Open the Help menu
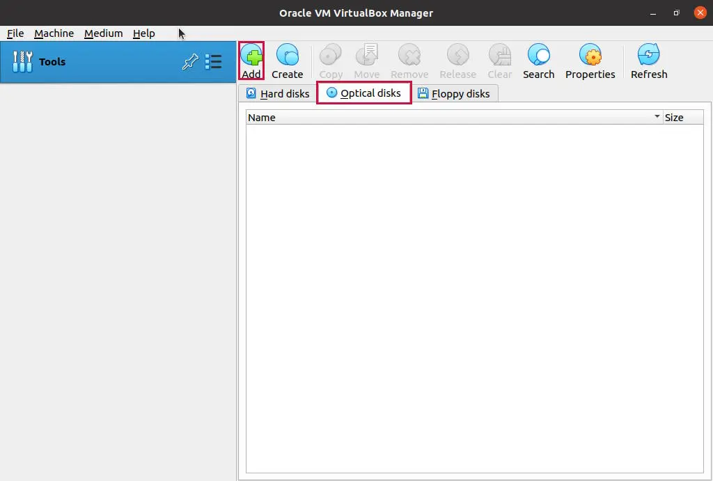This screenshot has width=713, height=481. point(144,33)
